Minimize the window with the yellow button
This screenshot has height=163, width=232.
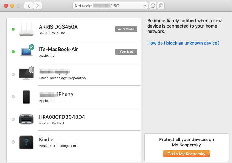pyautogui.click(x=12, y=6)
